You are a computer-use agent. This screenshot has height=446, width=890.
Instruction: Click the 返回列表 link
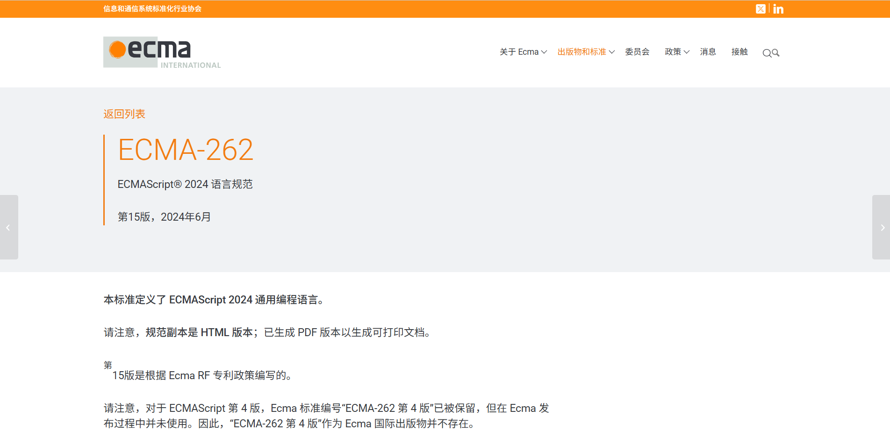124,114
